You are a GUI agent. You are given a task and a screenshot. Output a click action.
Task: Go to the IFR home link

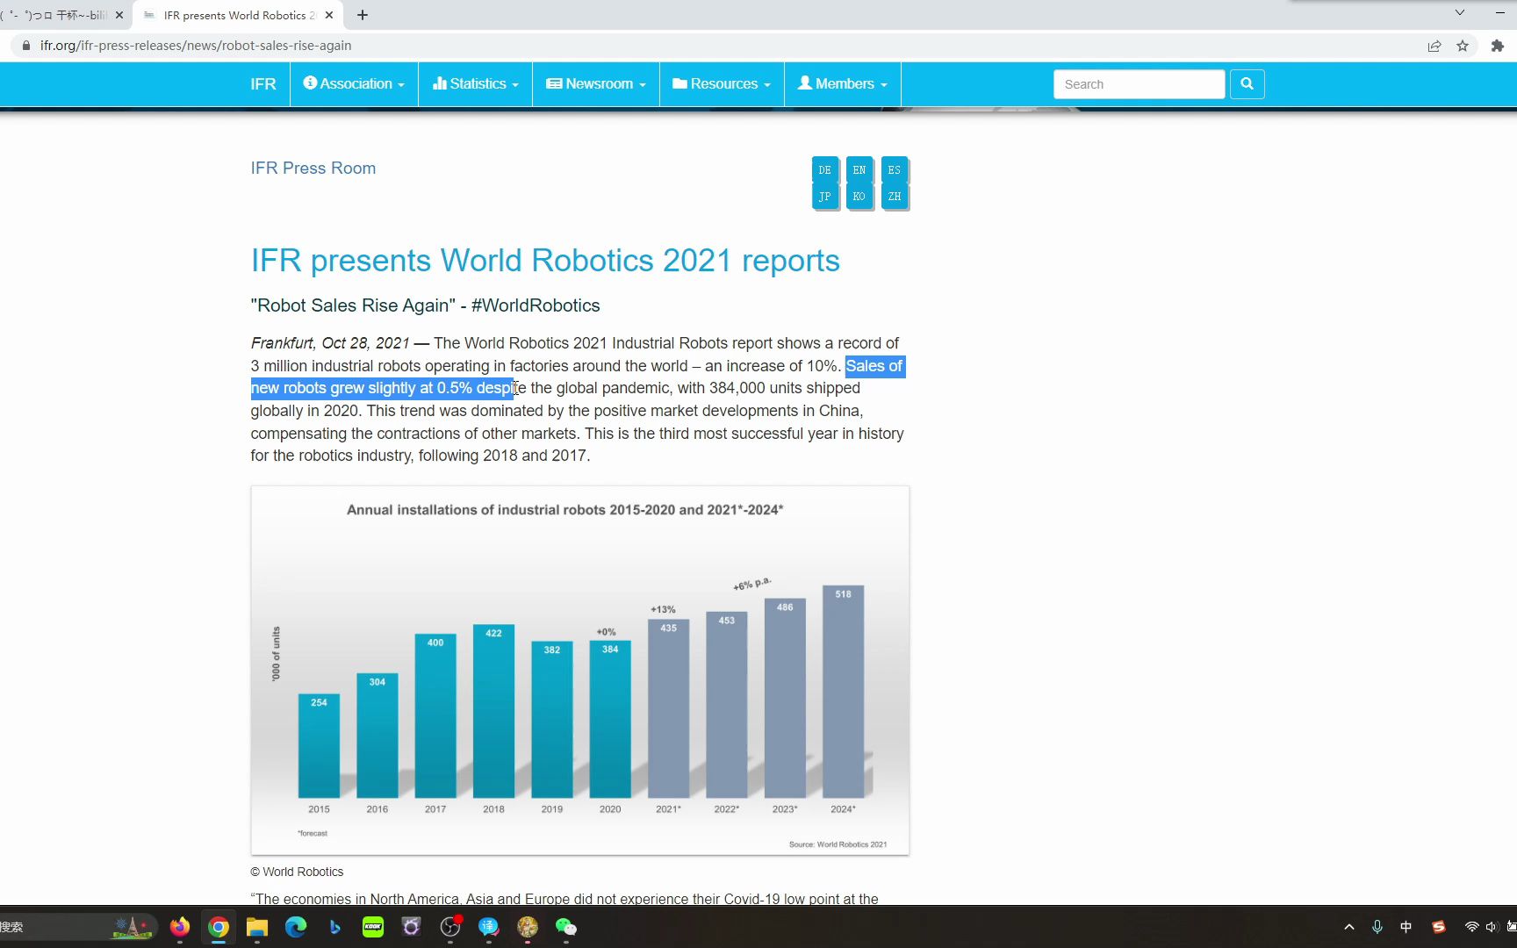coord(263,84)
